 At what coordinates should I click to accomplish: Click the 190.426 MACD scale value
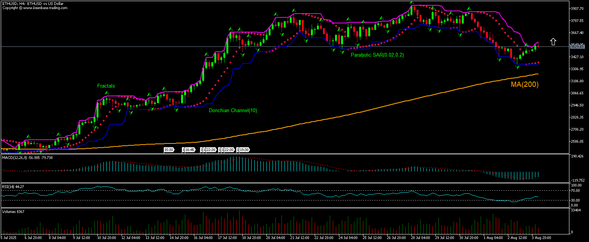pyautogui.click(x=577, y=156)
